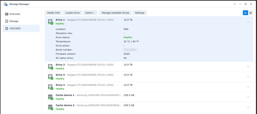Click the Drive 1 HDD icon
The width and height of the screenshot is (257, 114).
click(x=51, y=22)
